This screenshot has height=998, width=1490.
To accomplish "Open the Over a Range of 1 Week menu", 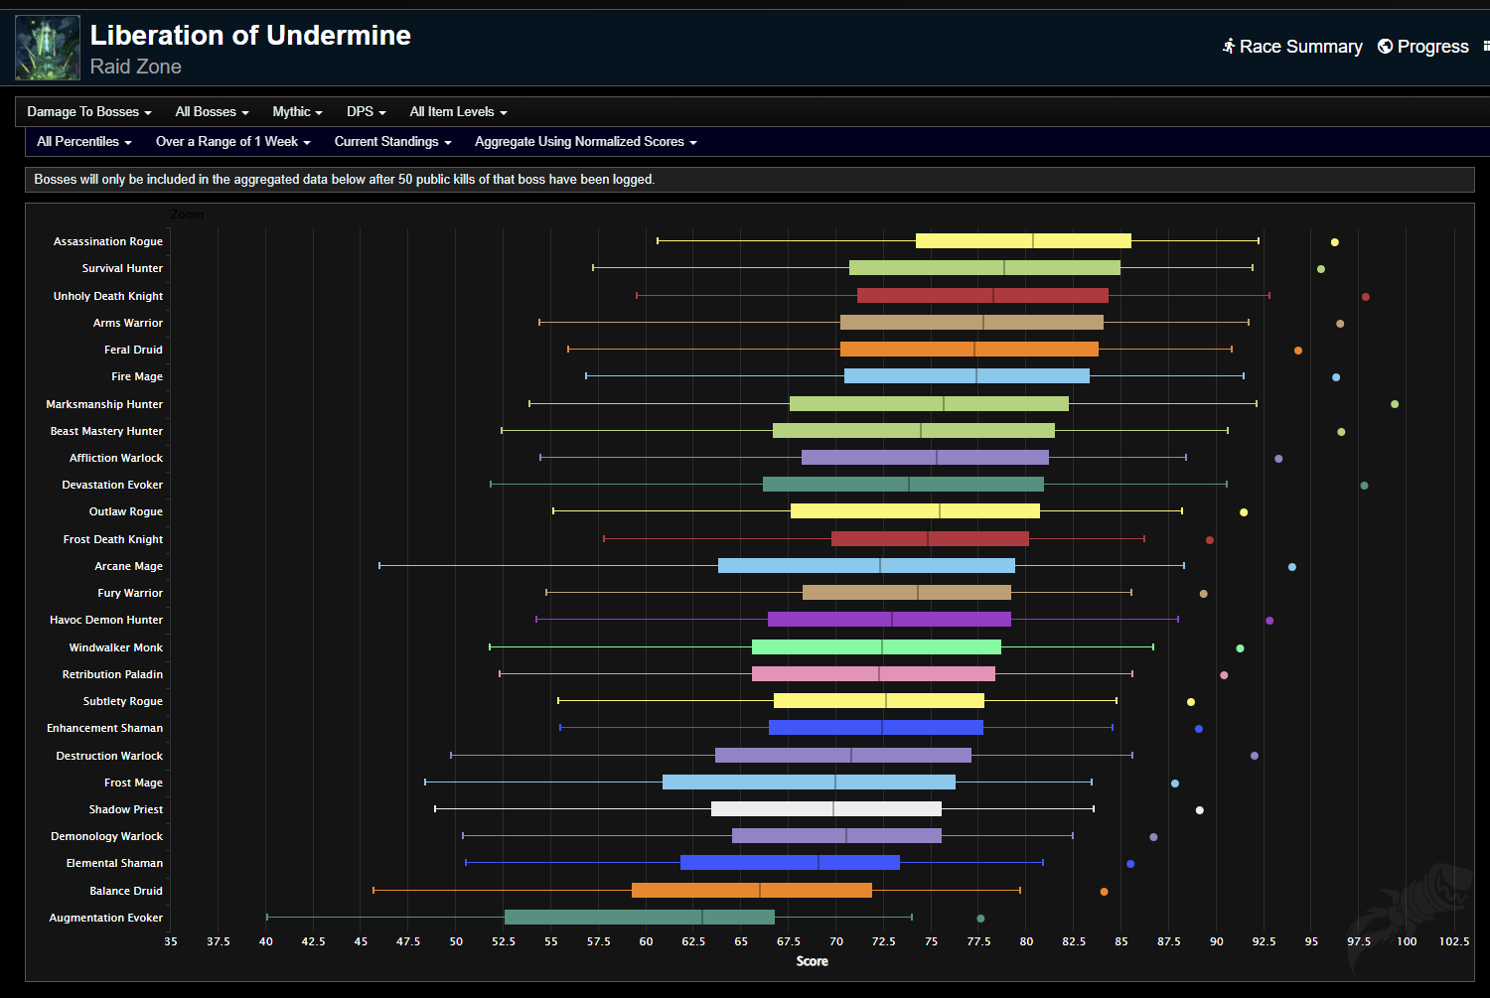I will coord(232,142).
